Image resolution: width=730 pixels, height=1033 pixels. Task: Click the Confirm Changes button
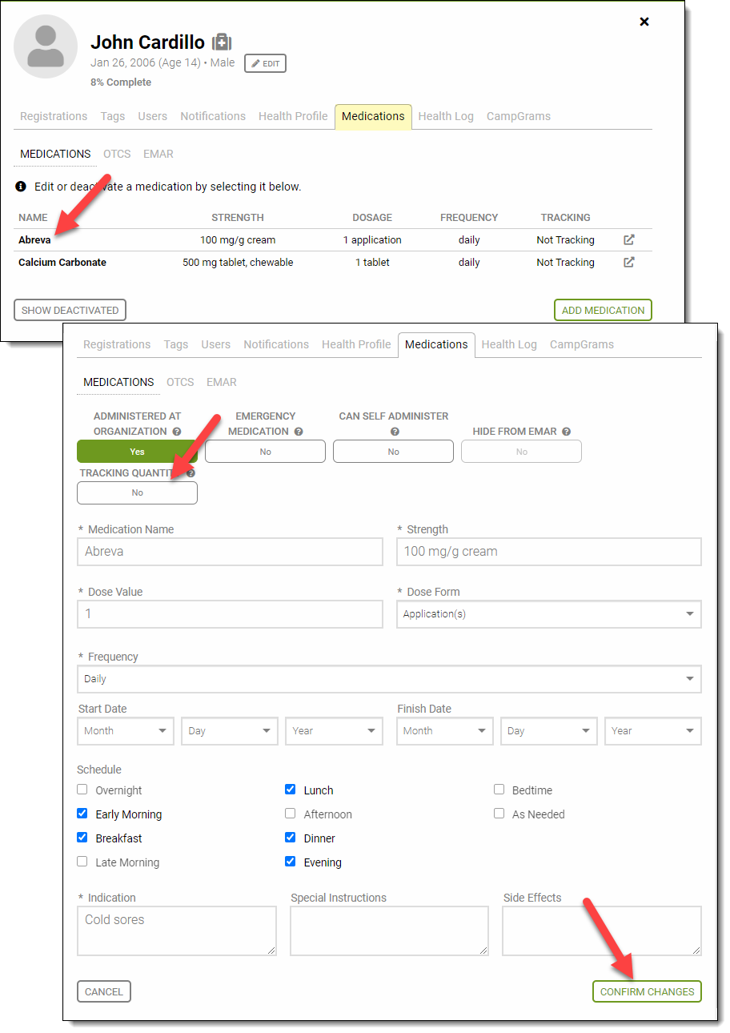tap(647, 991)
